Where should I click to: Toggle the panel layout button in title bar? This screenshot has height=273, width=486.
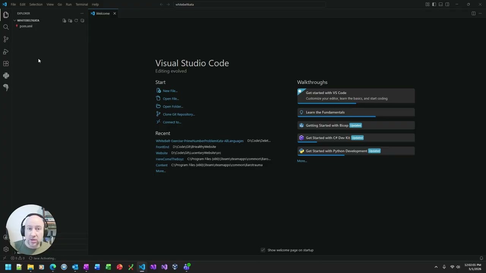440,5
